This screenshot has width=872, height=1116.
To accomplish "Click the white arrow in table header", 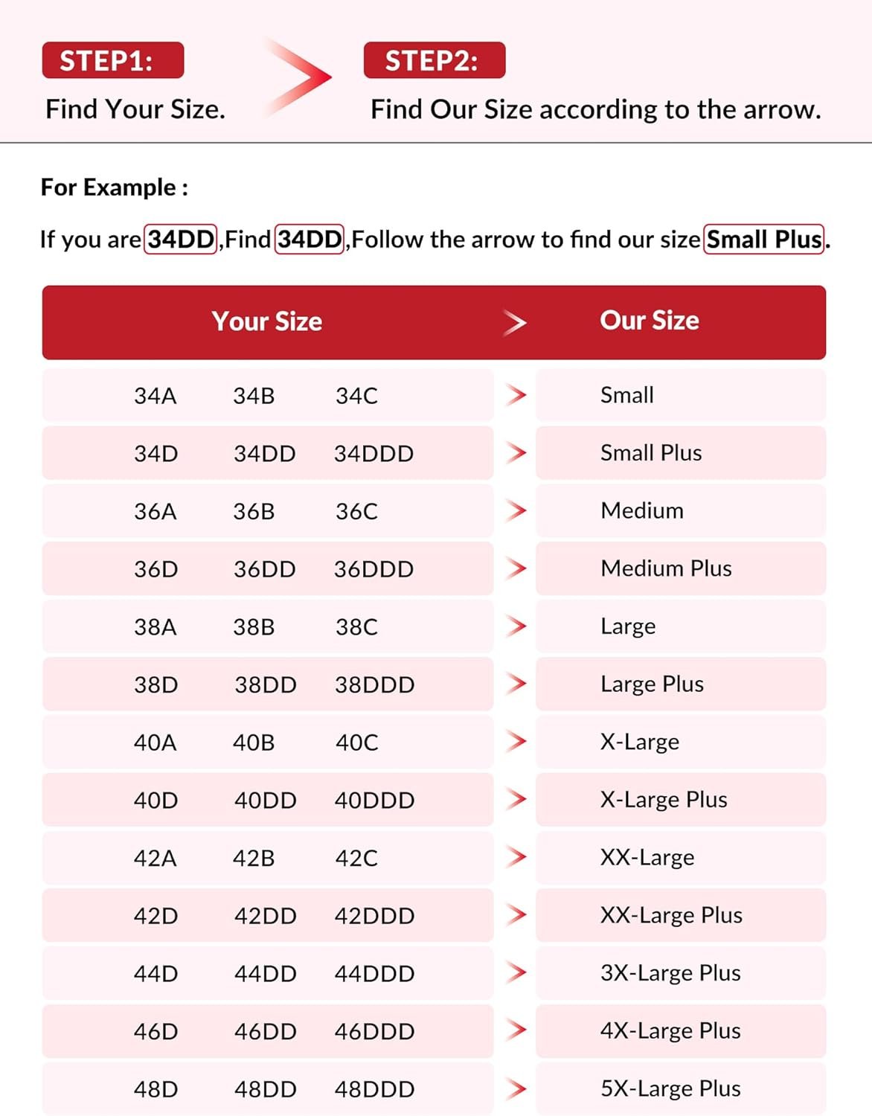I will pyautogui.click(x=514, y=322).
